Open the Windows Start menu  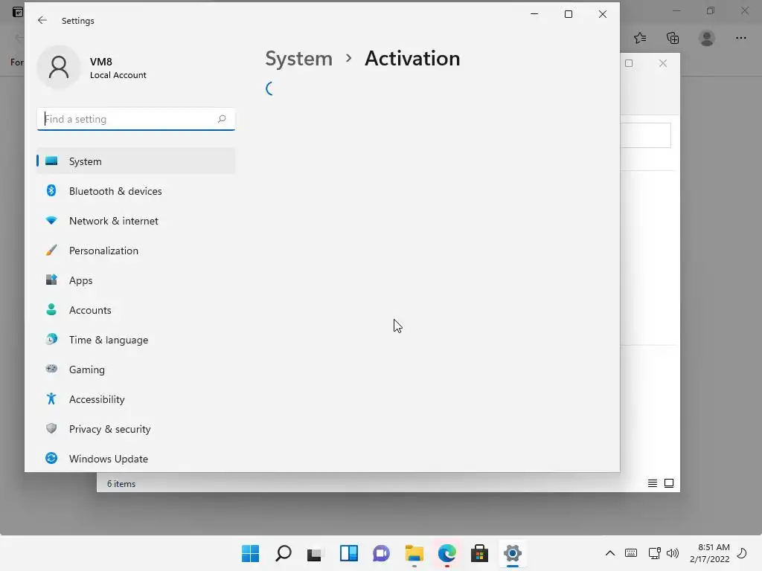pyautogui.click(x=251, y=553)
